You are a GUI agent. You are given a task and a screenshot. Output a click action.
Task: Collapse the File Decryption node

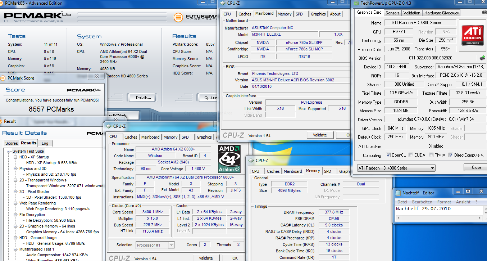tap(15, 215)
